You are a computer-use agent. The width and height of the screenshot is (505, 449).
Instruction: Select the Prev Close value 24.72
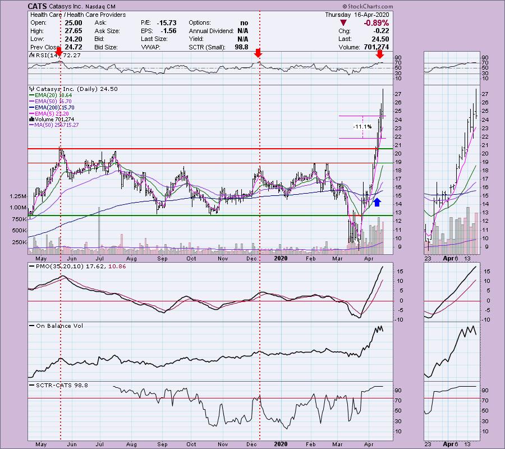74,47
